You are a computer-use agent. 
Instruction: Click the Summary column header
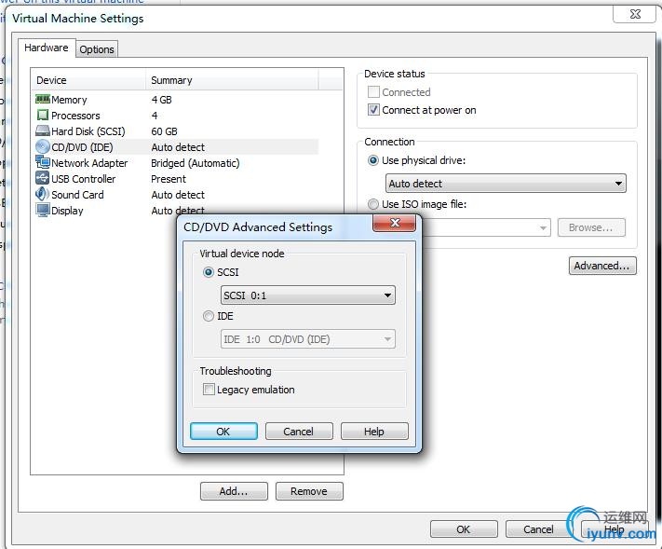pyautogui.click(x=232, y=80)
